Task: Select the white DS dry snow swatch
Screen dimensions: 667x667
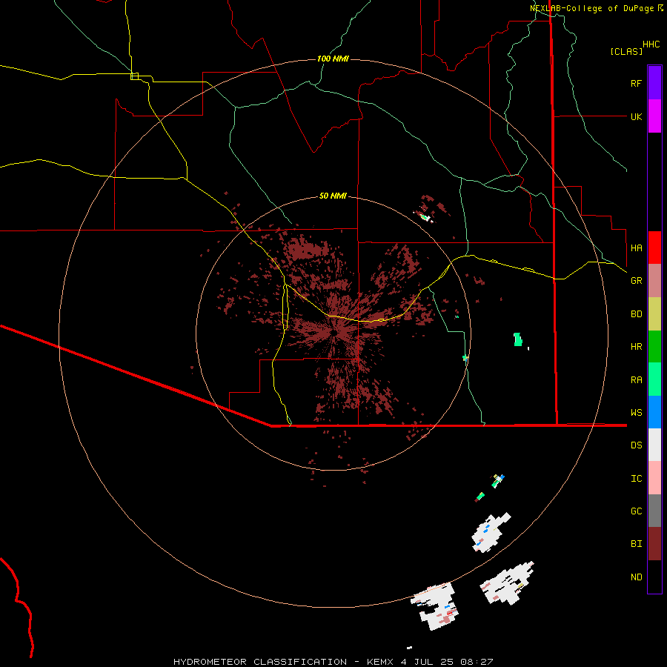Action: click(x=654, y=445)
